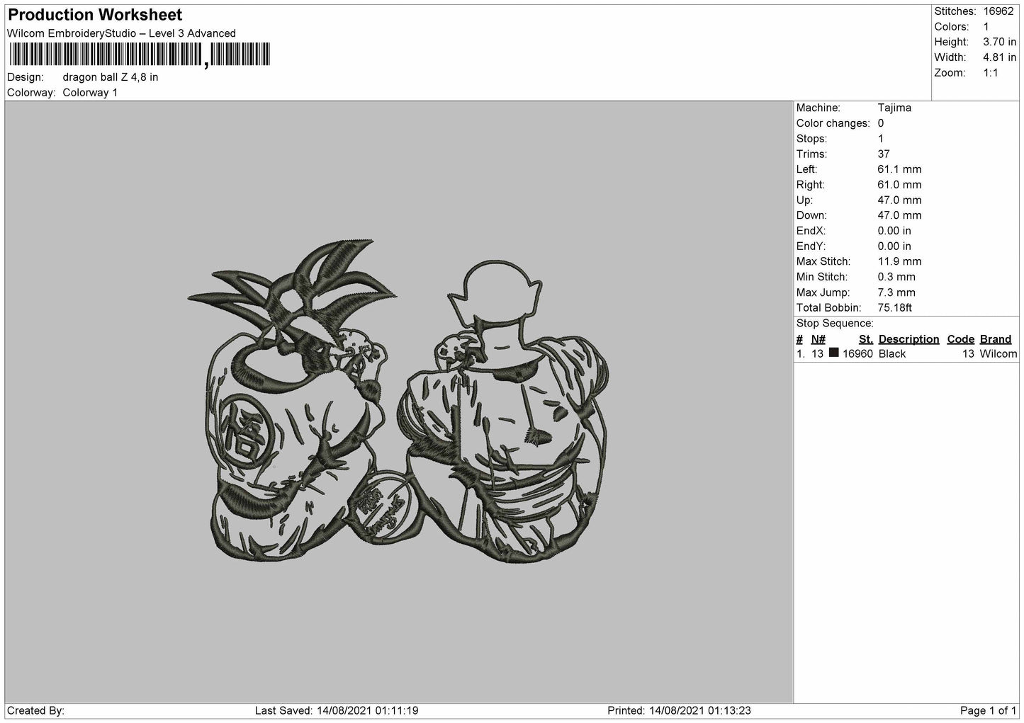Select the 'Wilcom EmbroideryStudio – Level 3 Advanced' text
The width and height of the screenshot is (1024, 723).
click(x=121, y=33)
